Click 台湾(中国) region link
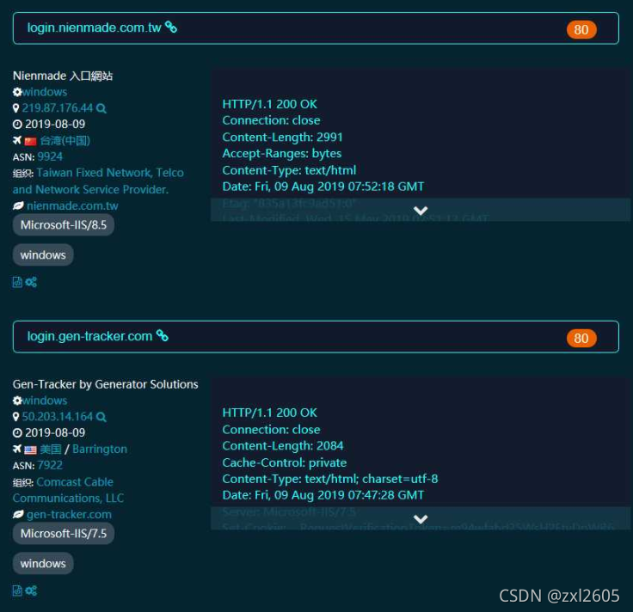 65,140
